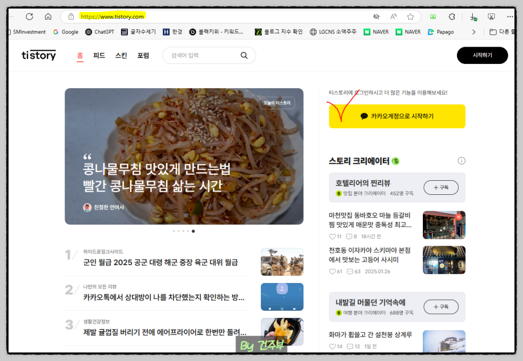Click the Tistory logo

(38, 55)
